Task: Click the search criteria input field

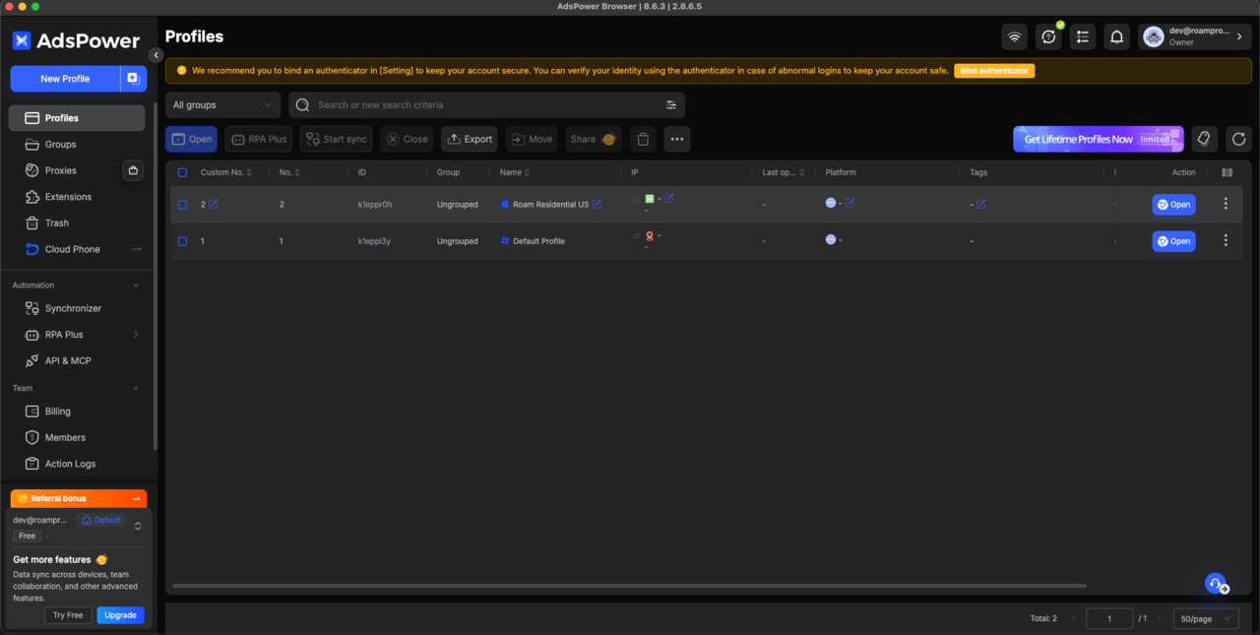Action: (486, 105)
